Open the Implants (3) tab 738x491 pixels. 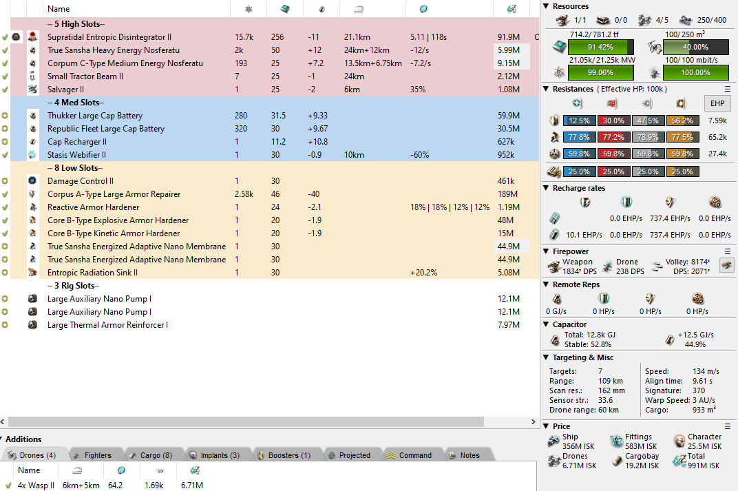click(x=214, y=455)
